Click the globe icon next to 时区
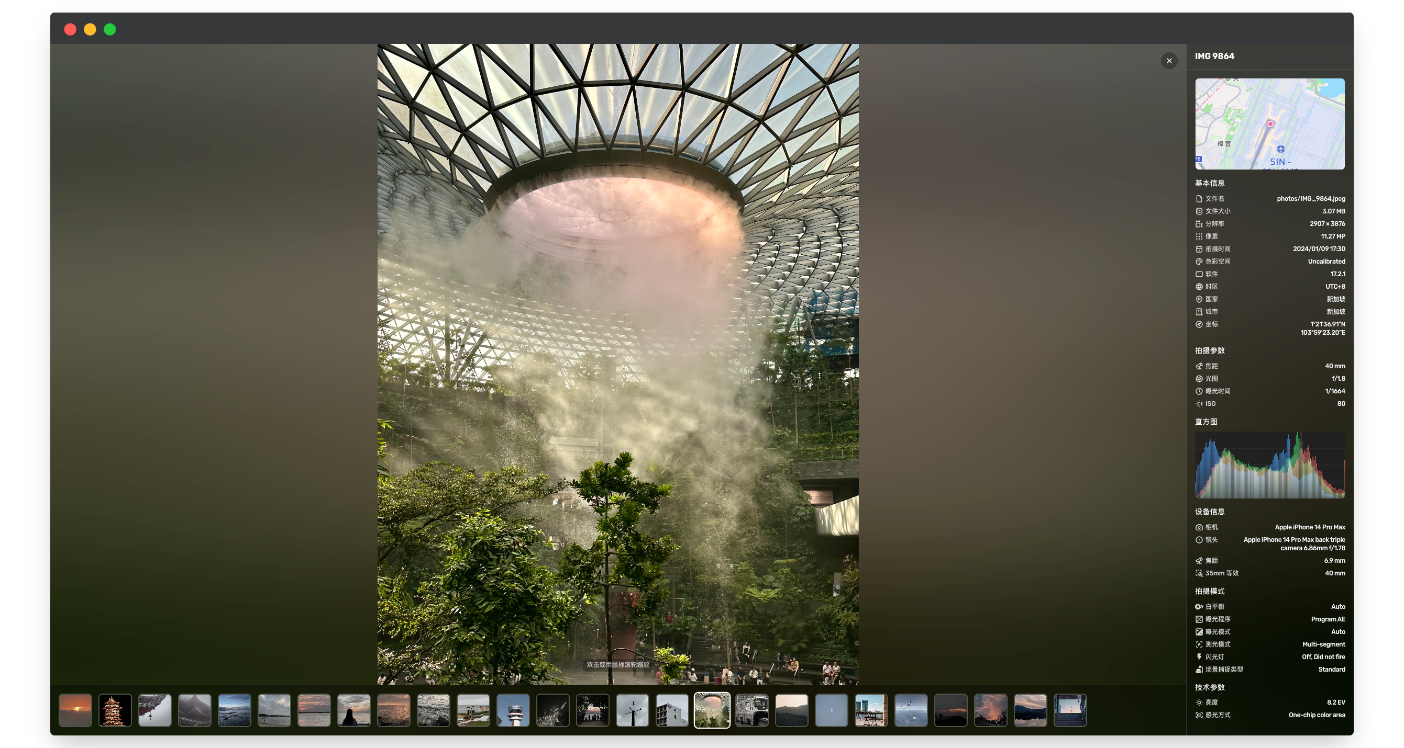Screen dimensions: 1404x748 (1199, 286)
